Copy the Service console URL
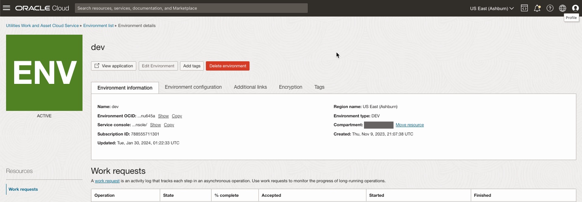 click(x=169, y=125)
